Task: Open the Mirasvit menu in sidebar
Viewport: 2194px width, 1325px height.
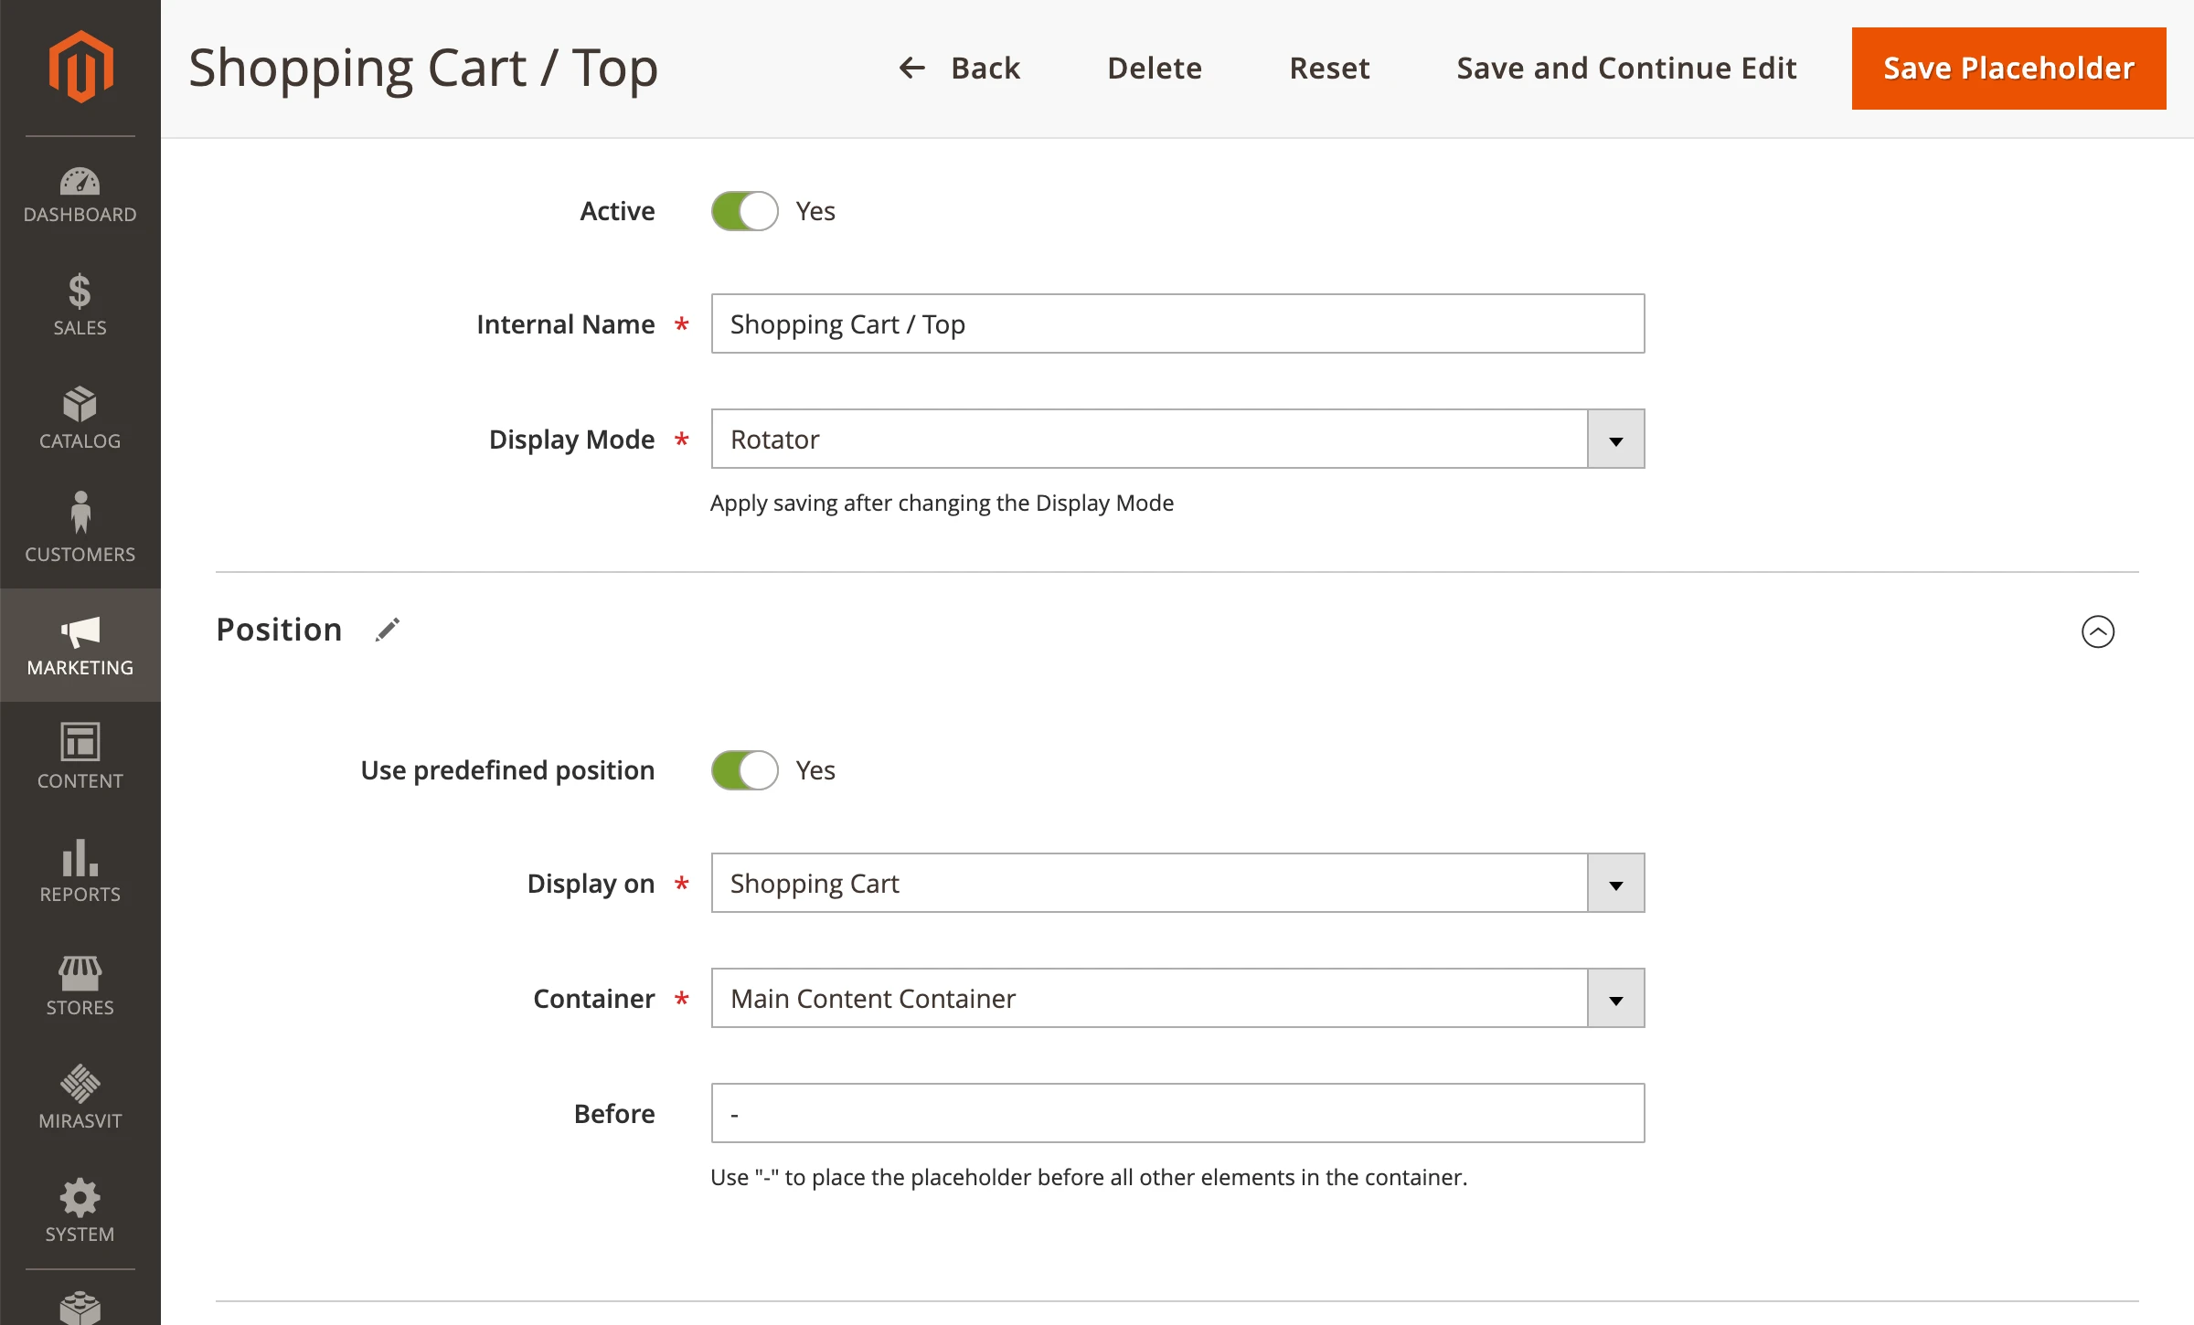Action: (x=80, y=1097)
